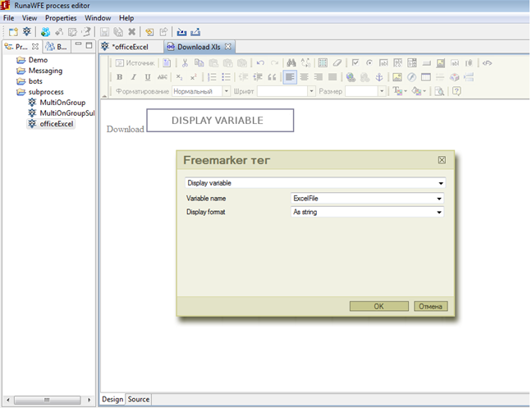Click the import process icon with down arrow
Image resolution: width=532 pixels, height=408 pixels.
(x=181, y=32)
